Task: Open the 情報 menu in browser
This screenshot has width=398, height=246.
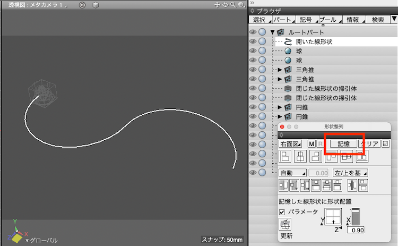Action: [x=352, y=20]
